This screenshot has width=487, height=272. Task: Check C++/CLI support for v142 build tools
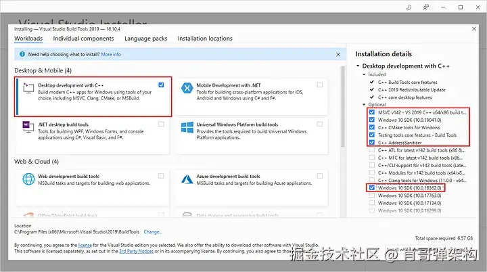372,165
